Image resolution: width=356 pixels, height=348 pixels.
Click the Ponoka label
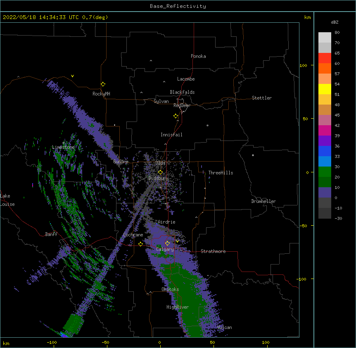pos(198,56)
